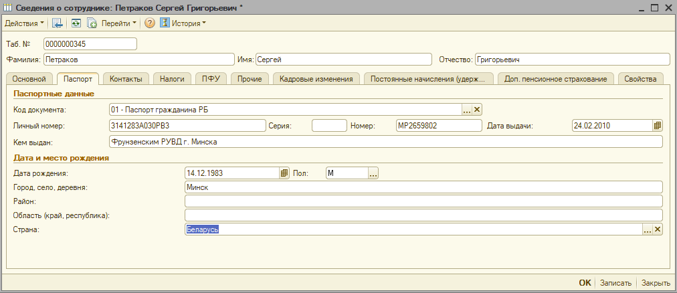Switch to the Налоги tab
Screen dimensions: 677x293
pos(172,79)
